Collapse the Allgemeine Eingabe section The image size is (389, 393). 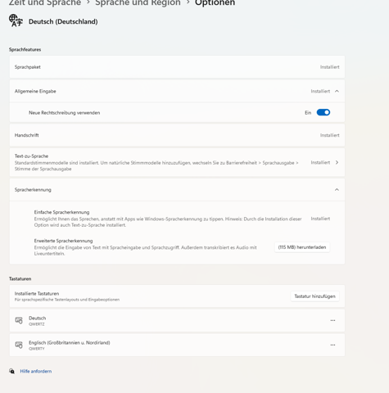(x=337, y=91)
